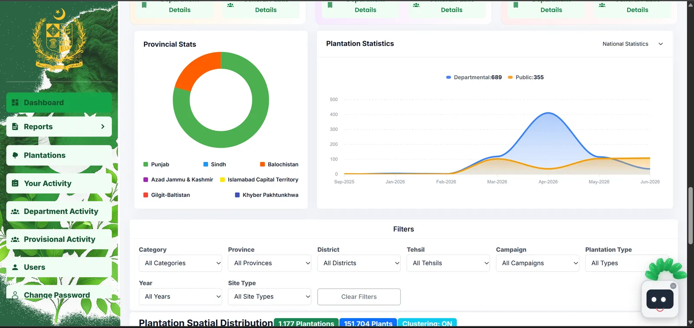Viewport: 694px width, 328px height.
Task: Toggle Khyber Pakhtunkhwa legend entry
Action: [x=266, y=195]
